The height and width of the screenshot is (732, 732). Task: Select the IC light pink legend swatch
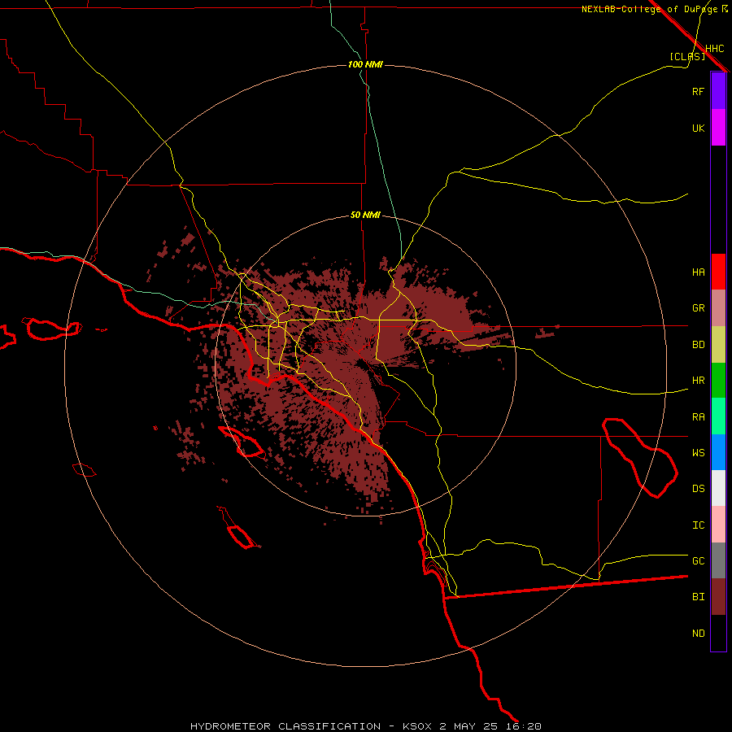pos(718,525)
